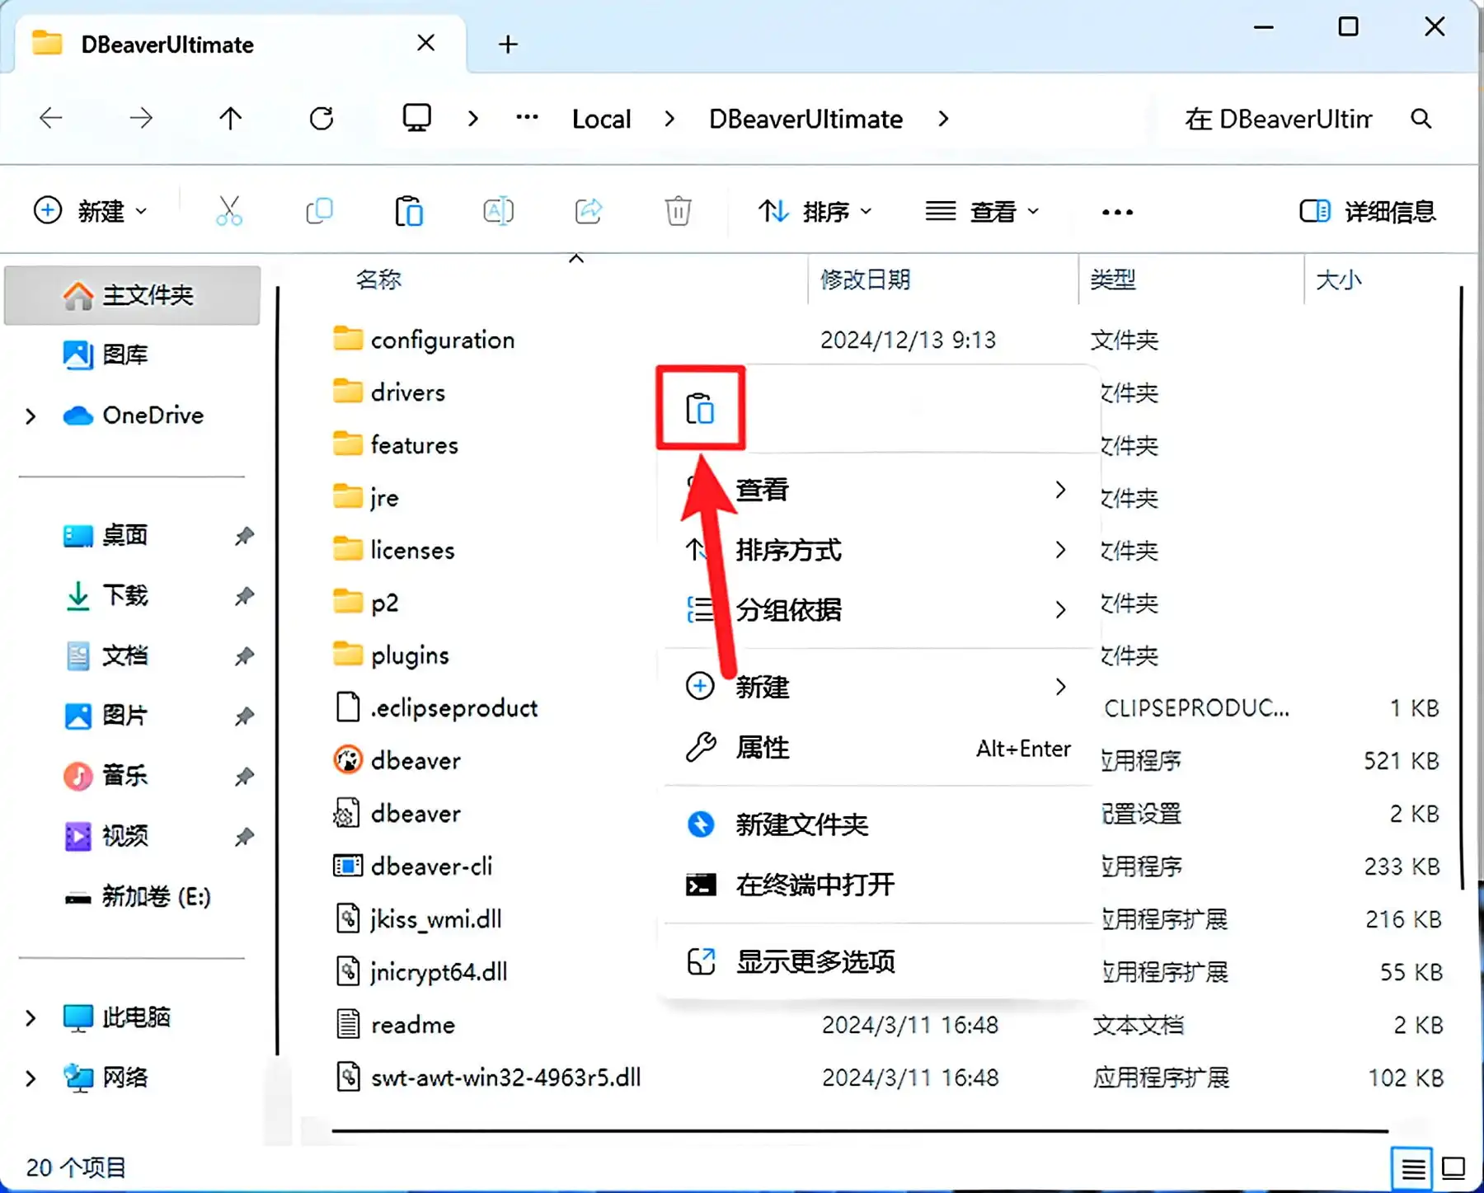Select 属性 in context menu

tap(878, 748)
